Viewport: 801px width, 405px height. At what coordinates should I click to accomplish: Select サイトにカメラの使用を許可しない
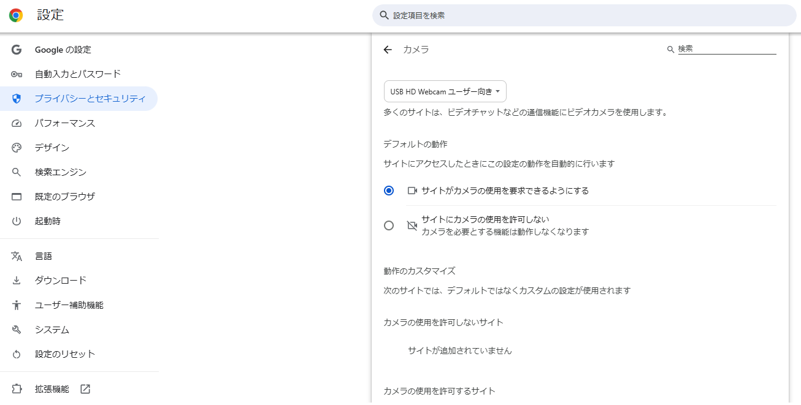(388, 225)
